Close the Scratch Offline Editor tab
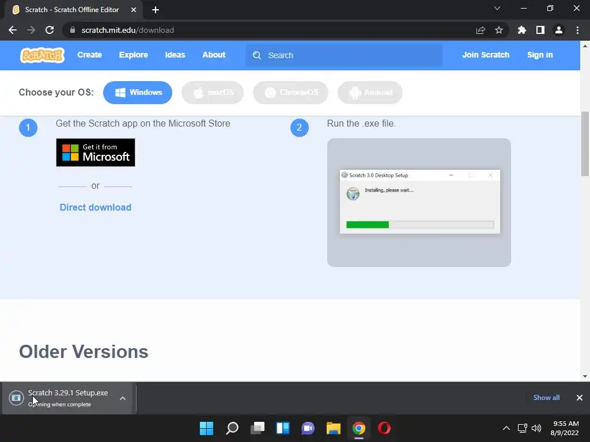Image resolution: width=590 pixels, height=442 pixels. [x=134, y=10]
